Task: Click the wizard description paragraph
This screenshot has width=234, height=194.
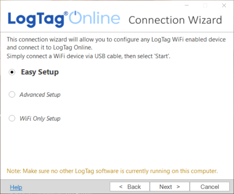Action: point(116,48)
